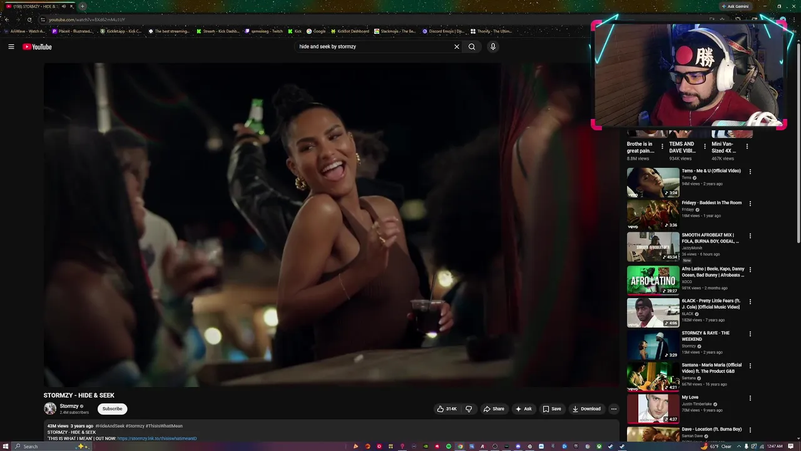Click the #Stormzy hashtag in description
Image resolution: width=801 pixels, height=451 pixels.
click(135, 426)
